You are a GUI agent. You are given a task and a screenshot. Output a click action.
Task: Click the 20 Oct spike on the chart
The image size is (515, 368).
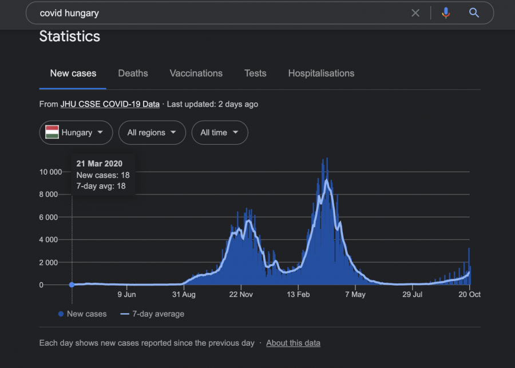[x=469, y=250]
